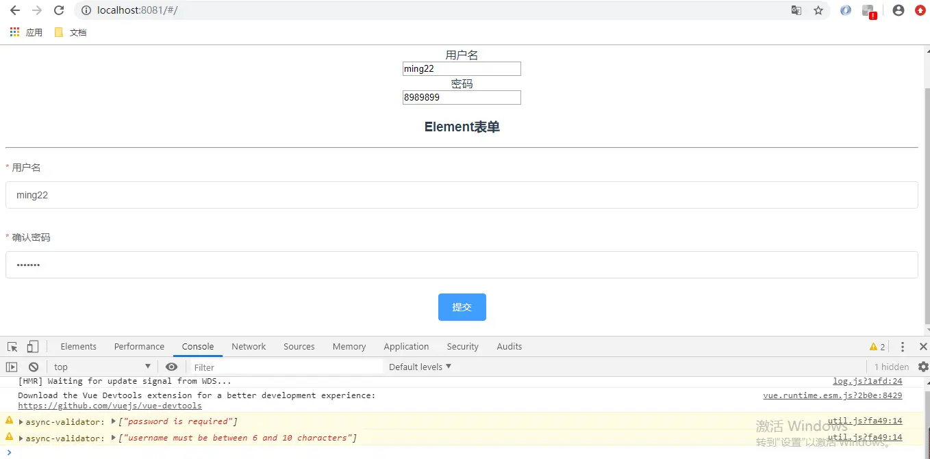930x459 pixels.
Task: Click the HMR waiting message text
Action: [125, 382]
